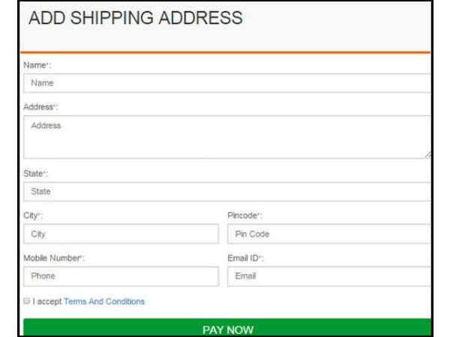Select the Email input field
This screenshot has width=450, height=337.
coord(329,276)
